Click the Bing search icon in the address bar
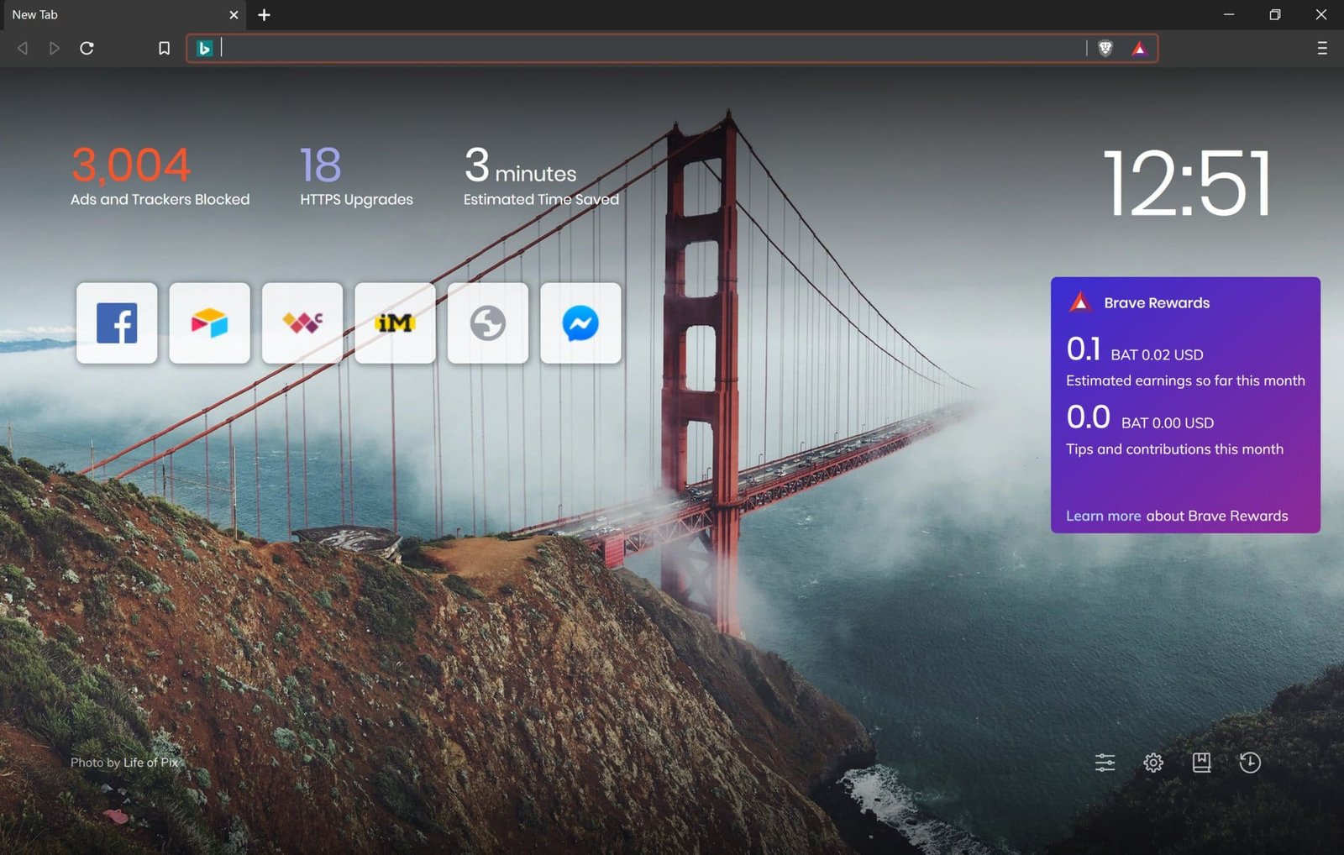 202,48
